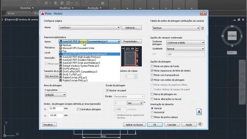Select highlighted AutoCAD PDF (General Documentation).pc3 item

coord(89,54)
